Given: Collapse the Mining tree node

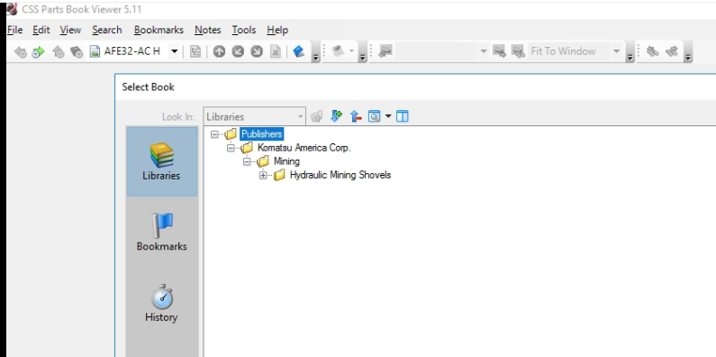Looking at the screenshot, I should click(x=247, y=161).
